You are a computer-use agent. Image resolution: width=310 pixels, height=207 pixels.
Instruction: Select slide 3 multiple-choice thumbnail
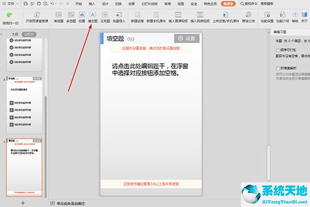tap(24, 105)
